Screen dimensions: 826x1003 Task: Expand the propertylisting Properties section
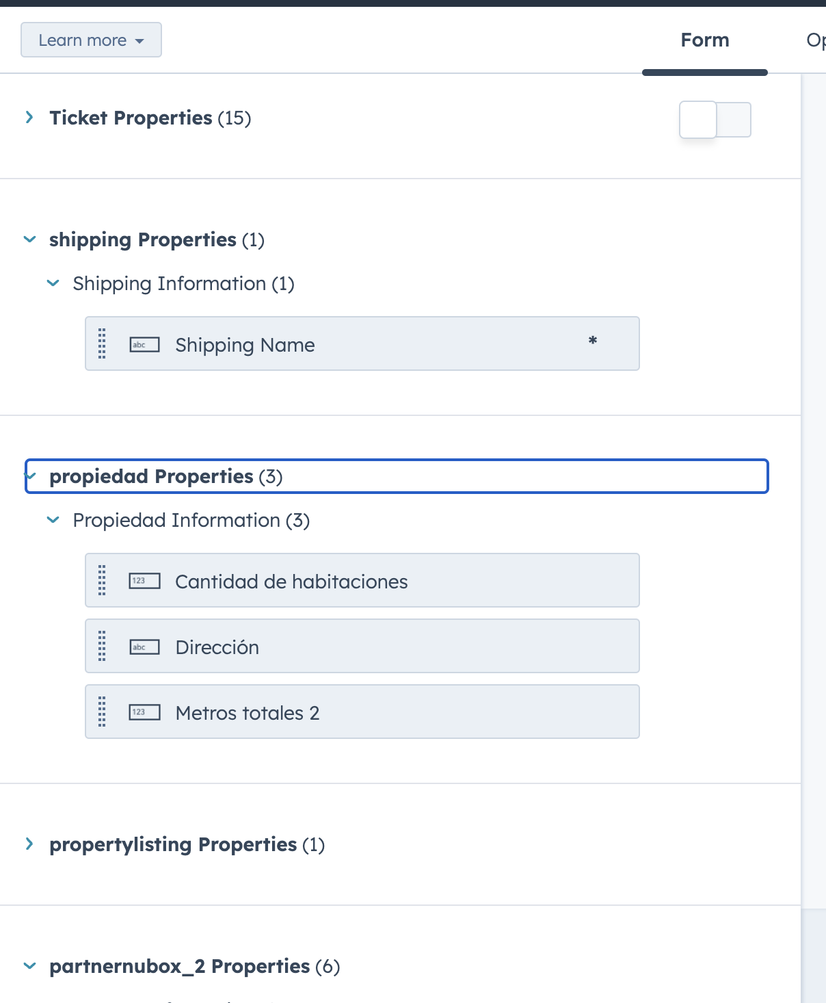tap(29, 844)
